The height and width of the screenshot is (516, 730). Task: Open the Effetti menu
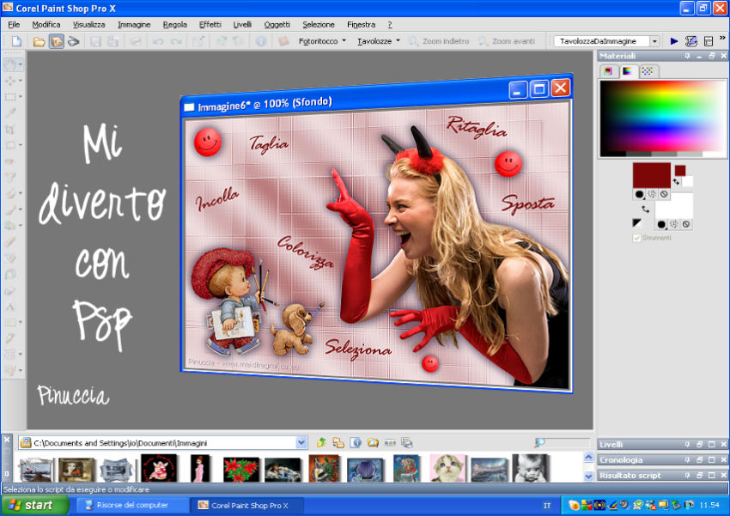pos(210,25)
